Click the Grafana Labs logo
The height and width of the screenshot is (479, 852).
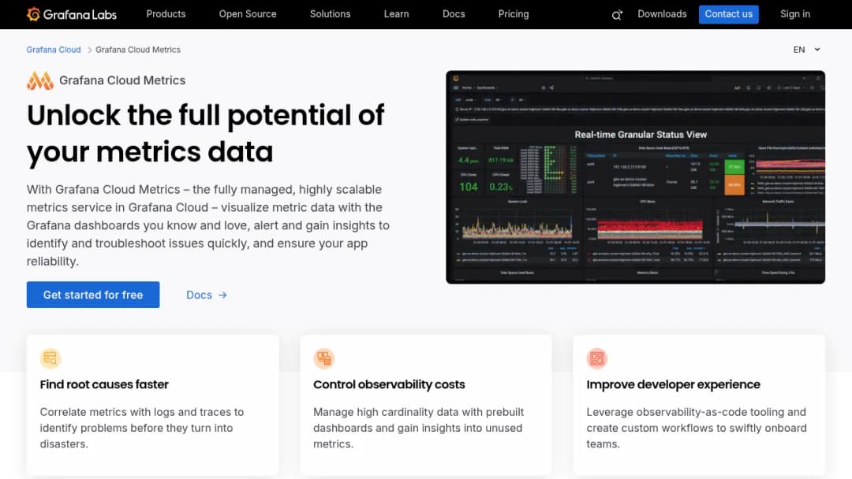tap(72, 14)
